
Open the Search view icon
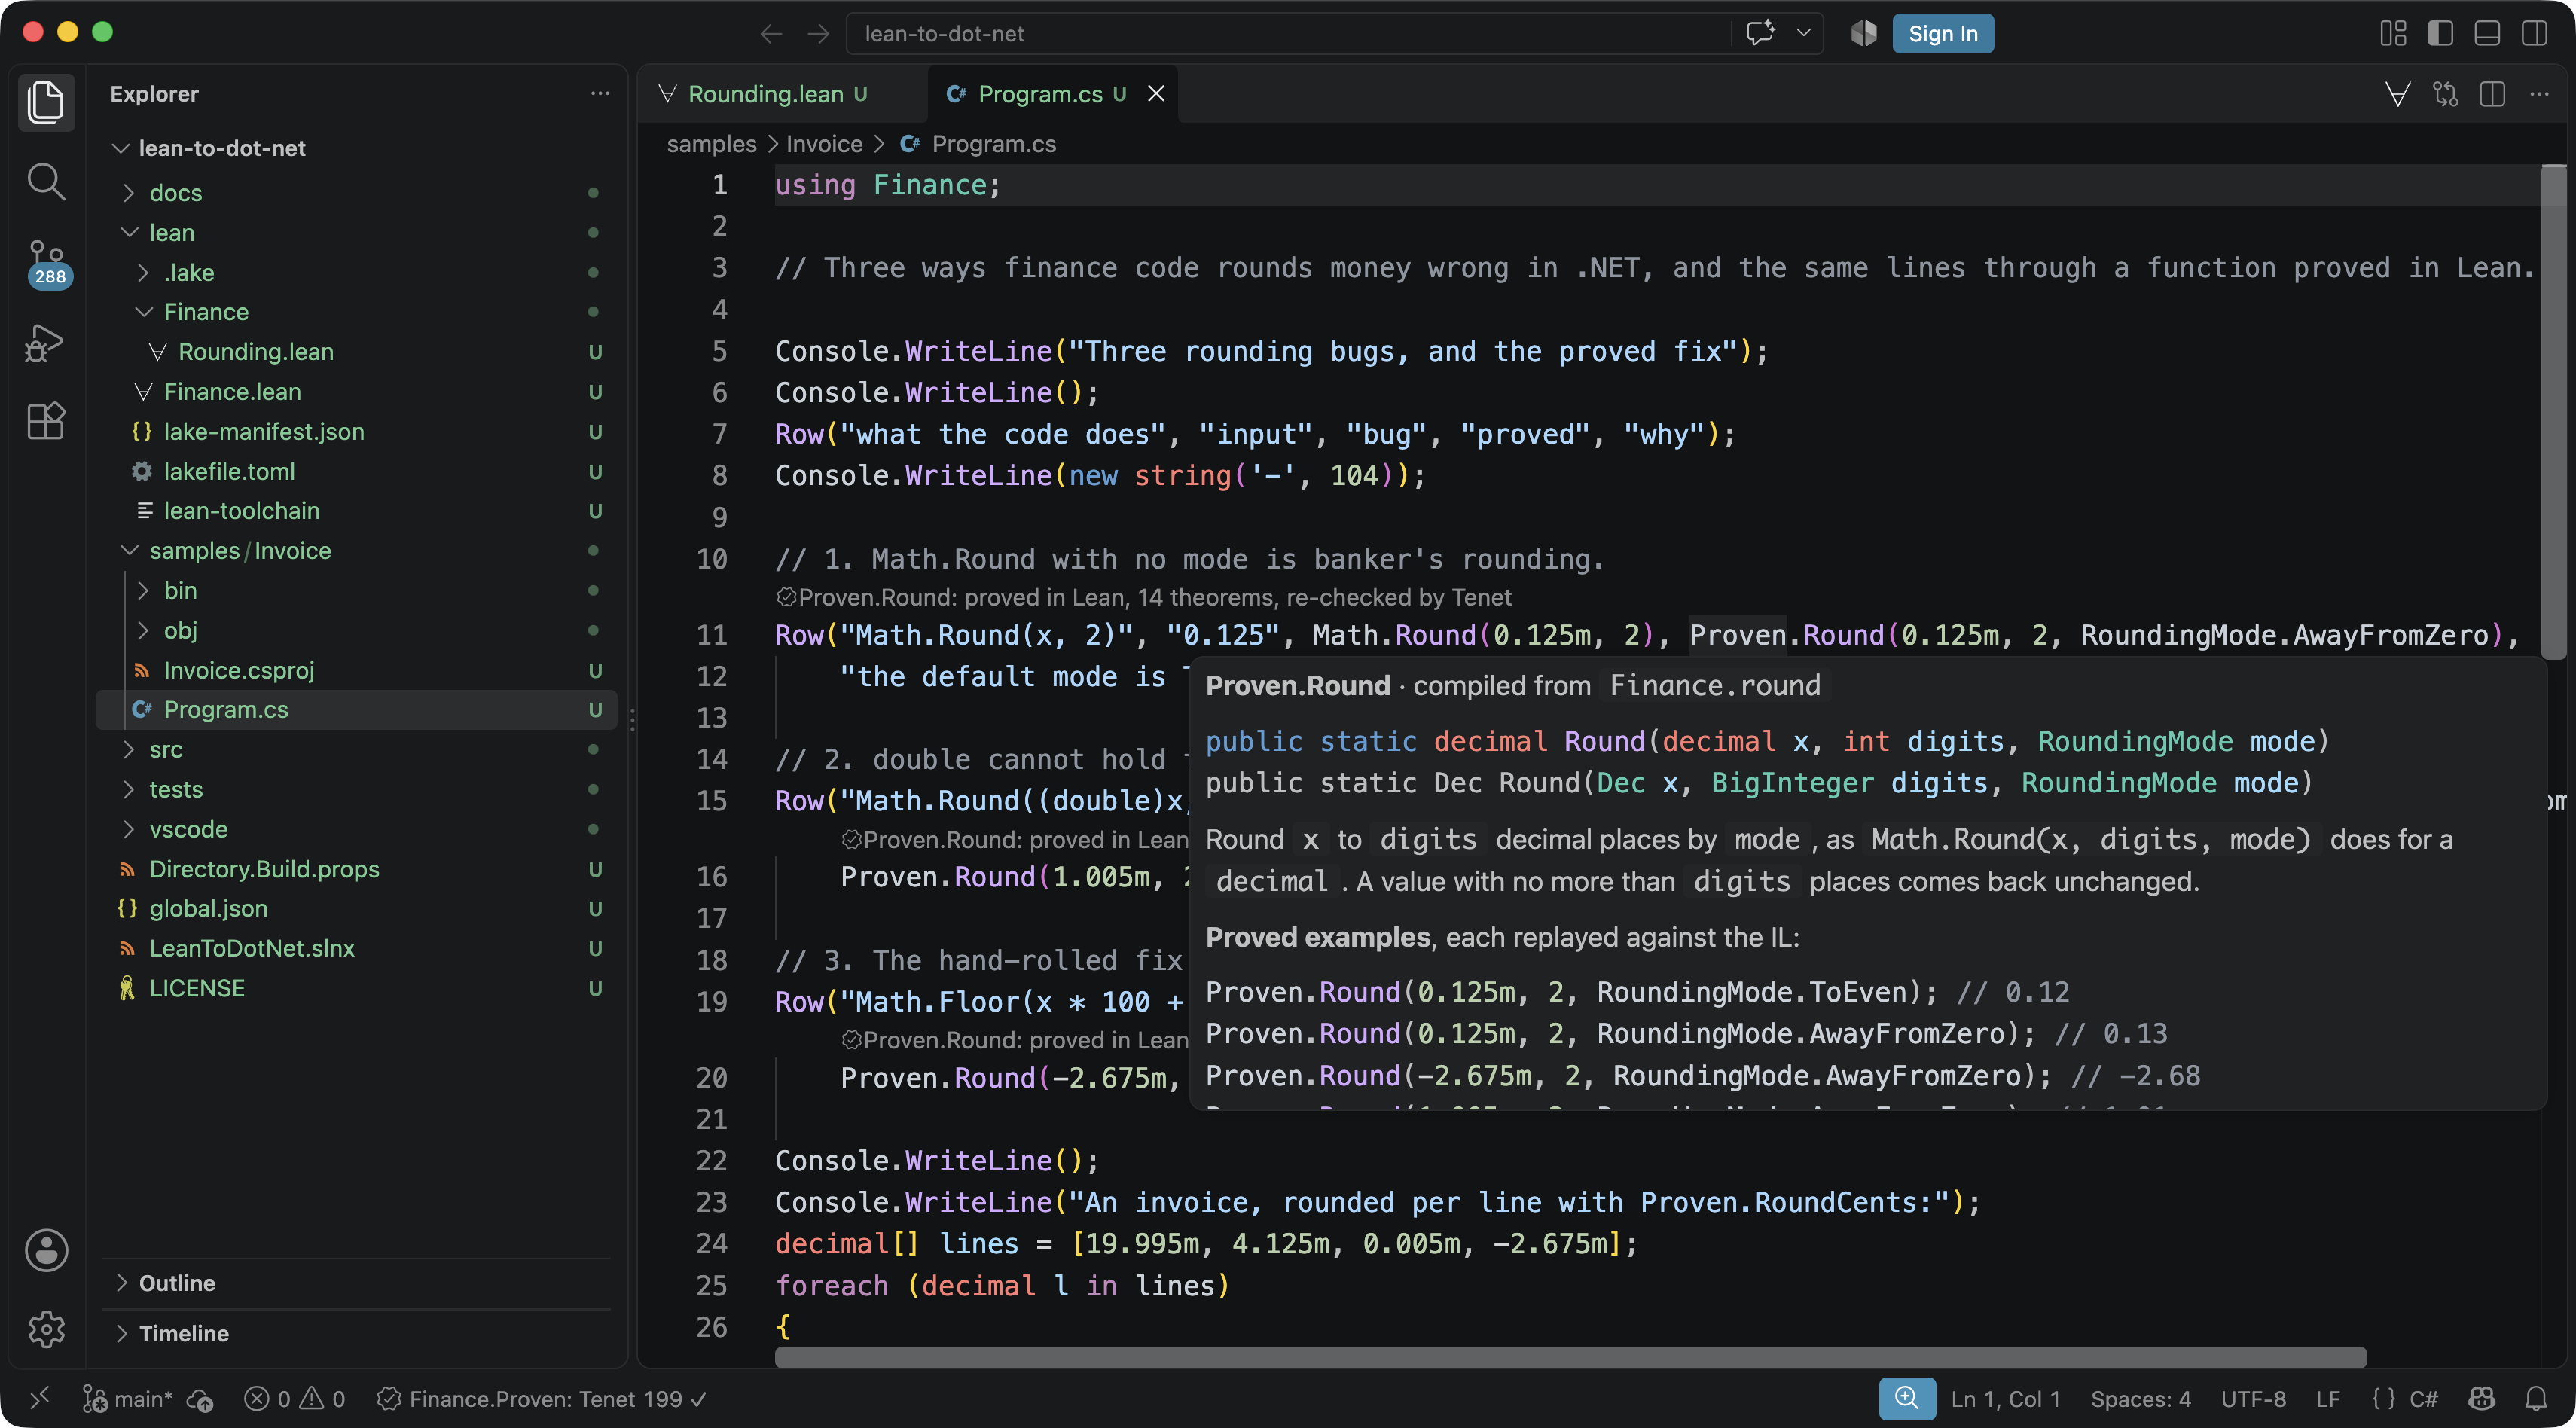coord(46,182)
